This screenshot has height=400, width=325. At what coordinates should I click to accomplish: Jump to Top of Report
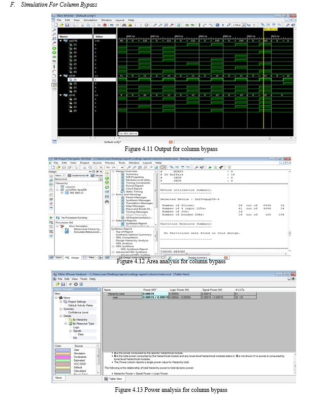tap(124, 232)
